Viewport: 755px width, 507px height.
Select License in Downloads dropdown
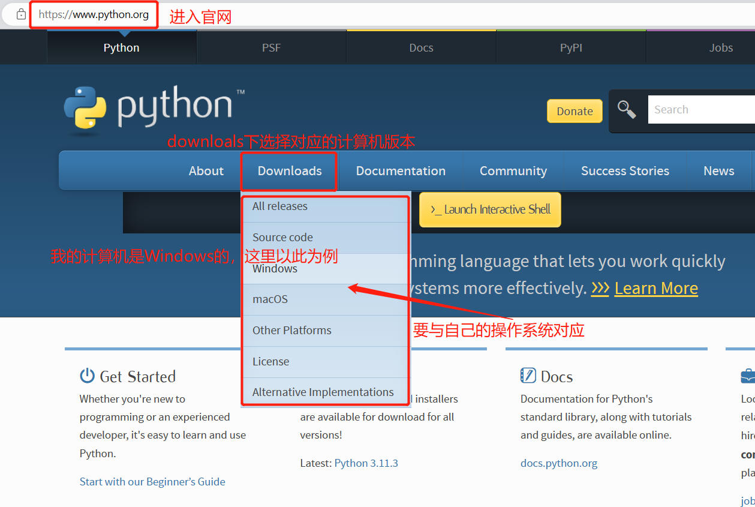click(326, 362)
